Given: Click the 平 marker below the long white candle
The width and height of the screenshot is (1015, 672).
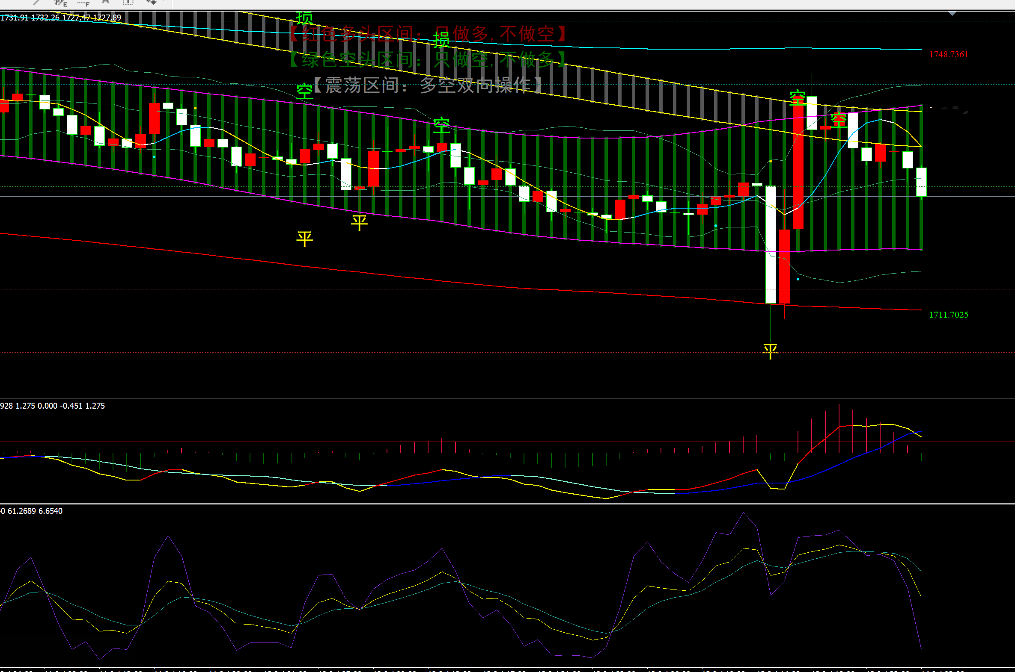Looking at the screenshot, I should (771, 351).
